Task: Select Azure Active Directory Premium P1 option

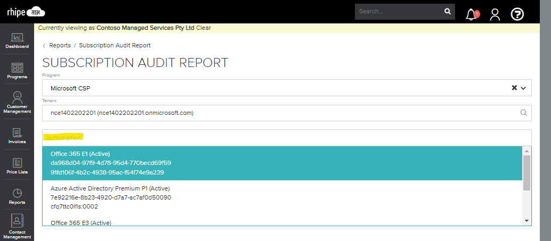Action: point(282,197)
